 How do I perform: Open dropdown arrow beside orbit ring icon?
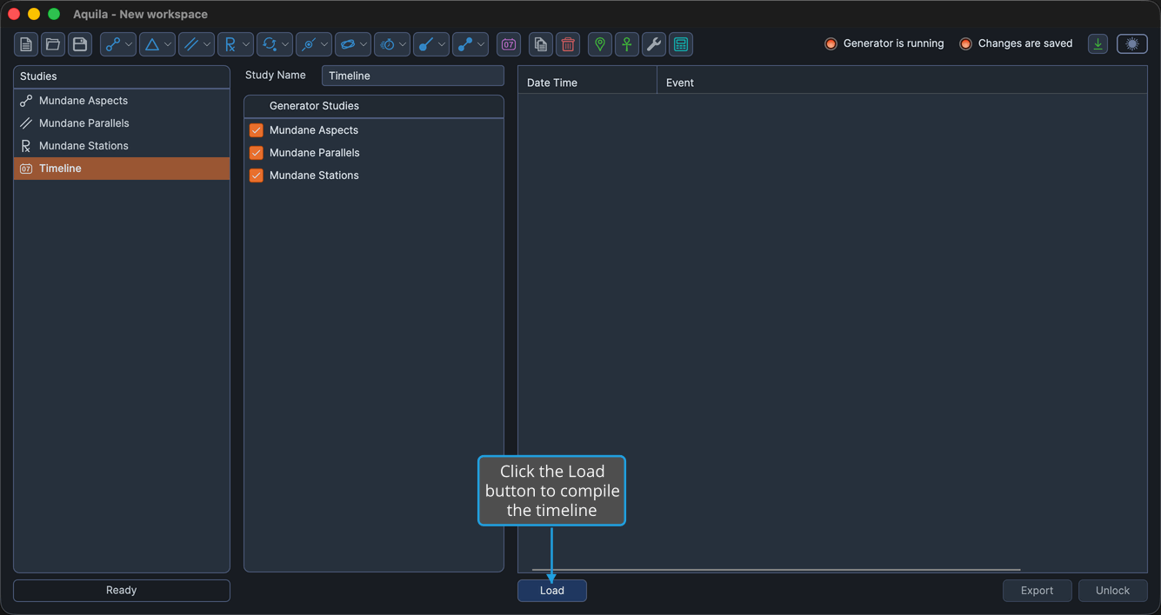364,44
